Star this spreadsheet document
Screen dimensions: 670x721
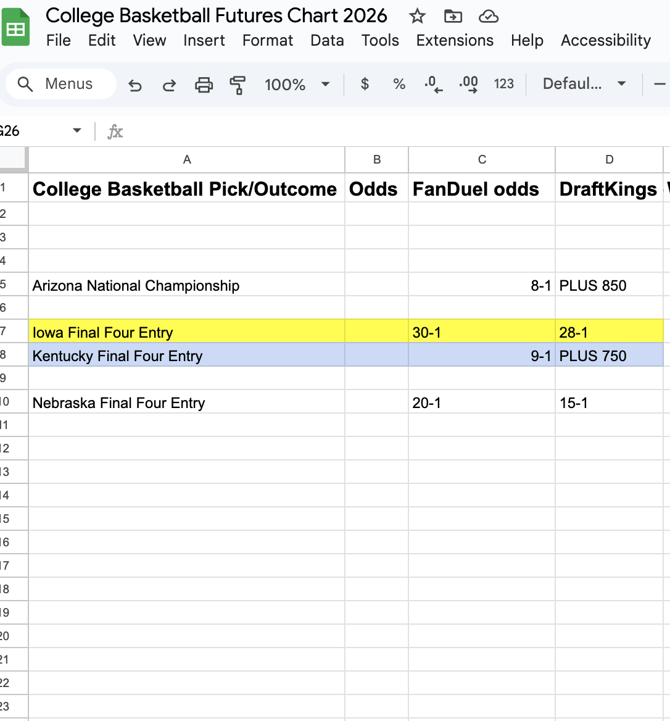[x=418, y=16]
